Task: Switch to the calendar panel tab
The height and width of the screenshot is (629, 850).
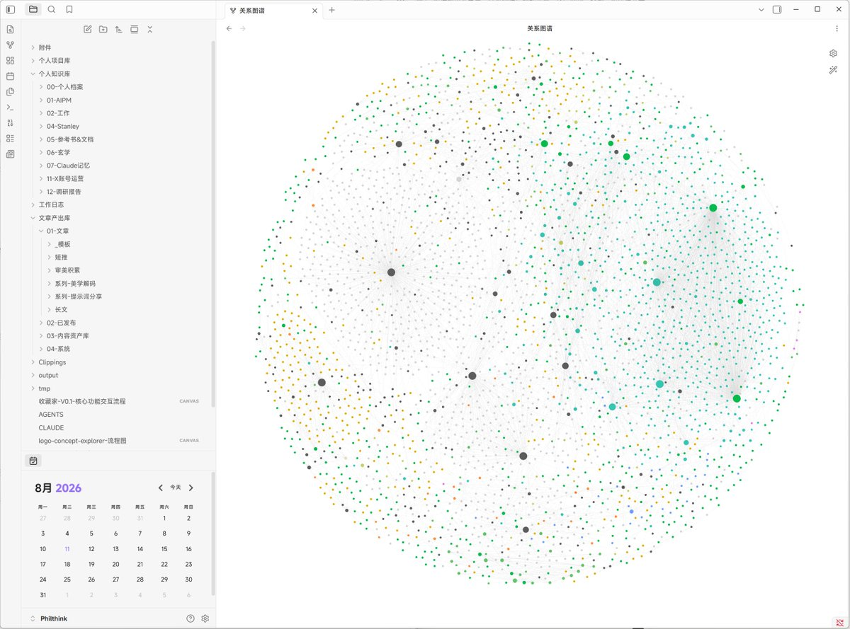Action: (x=33, y=461)
